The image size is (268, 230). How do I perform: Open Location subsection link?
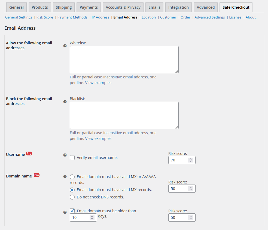pos(149,17)
